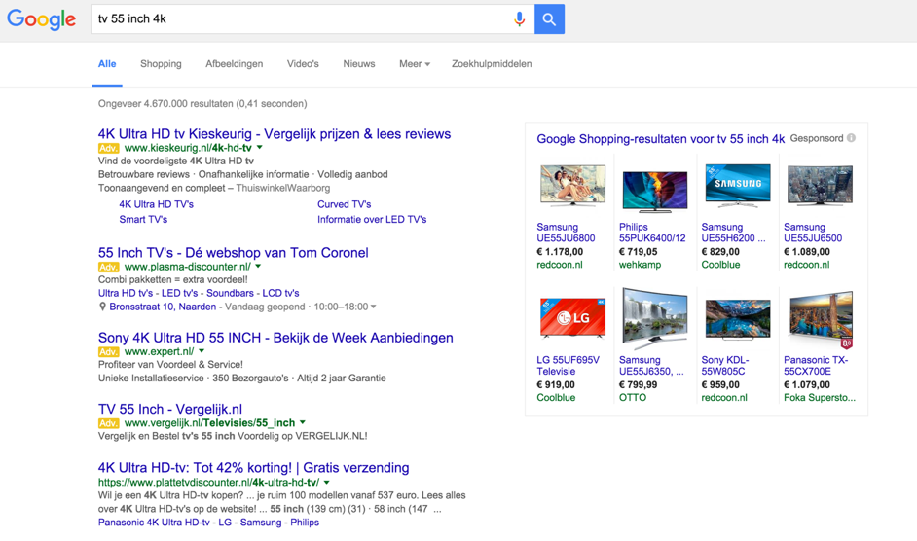Click the map pin icon beside Bronsstraat 10
917x541 pixels.
pyautogui.click(x=102, y=307)
